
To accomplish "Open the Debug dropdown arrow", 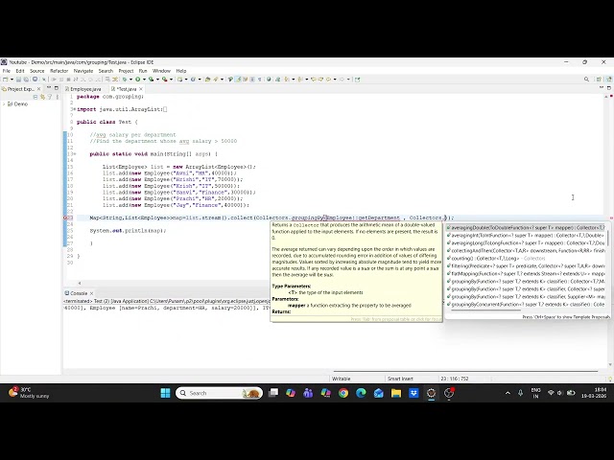I will [130, 80].
